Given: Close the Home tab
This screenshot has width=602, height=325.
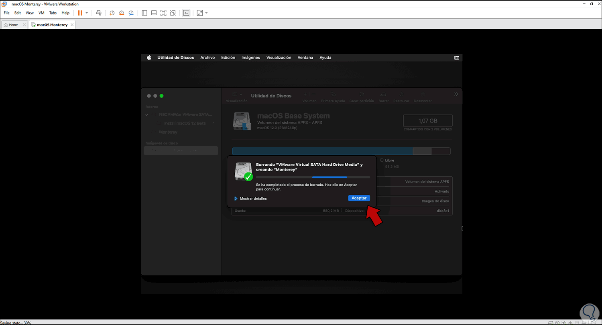Looking at the screenshot, I should [x=24, y=25].
